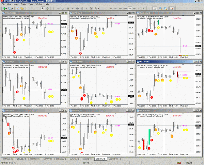Switch chart to M30 timeframe
Viewport: 204px width, 165px height.
(125, 8)
